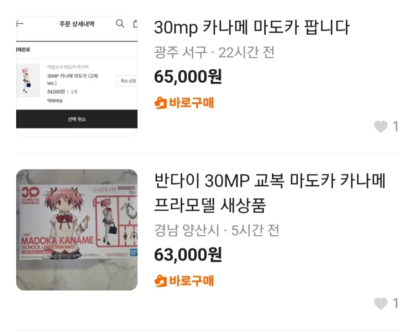Click the Madoka figure thumbnail in order screenshot

click(x=28, y=81)
